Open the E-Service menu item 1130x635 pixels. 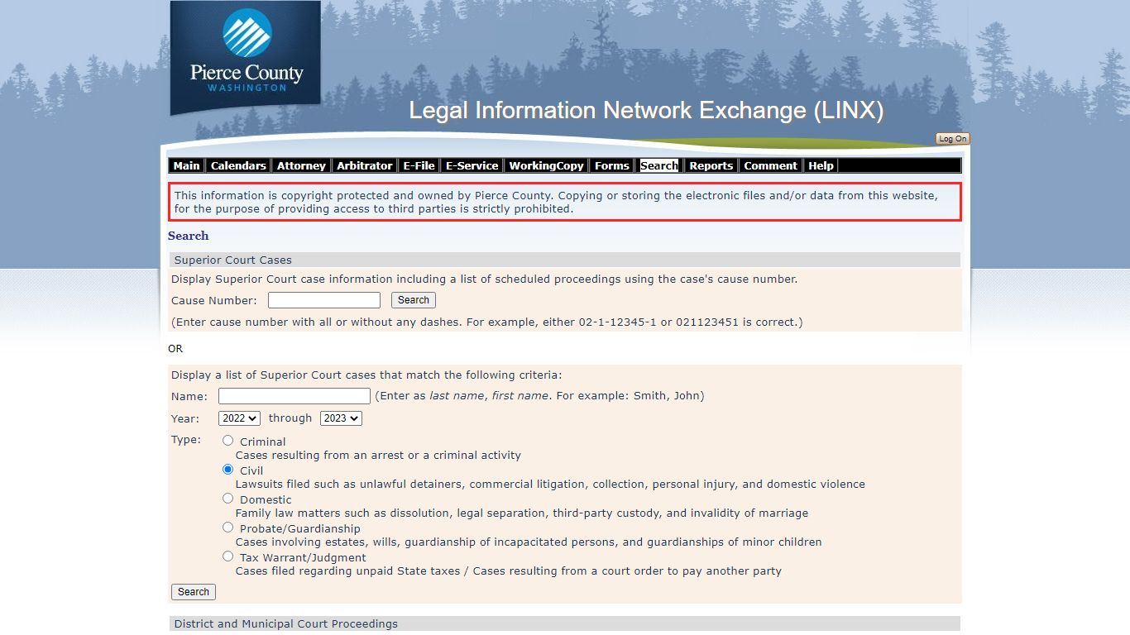pyautogui.click(x=472, y=165)
